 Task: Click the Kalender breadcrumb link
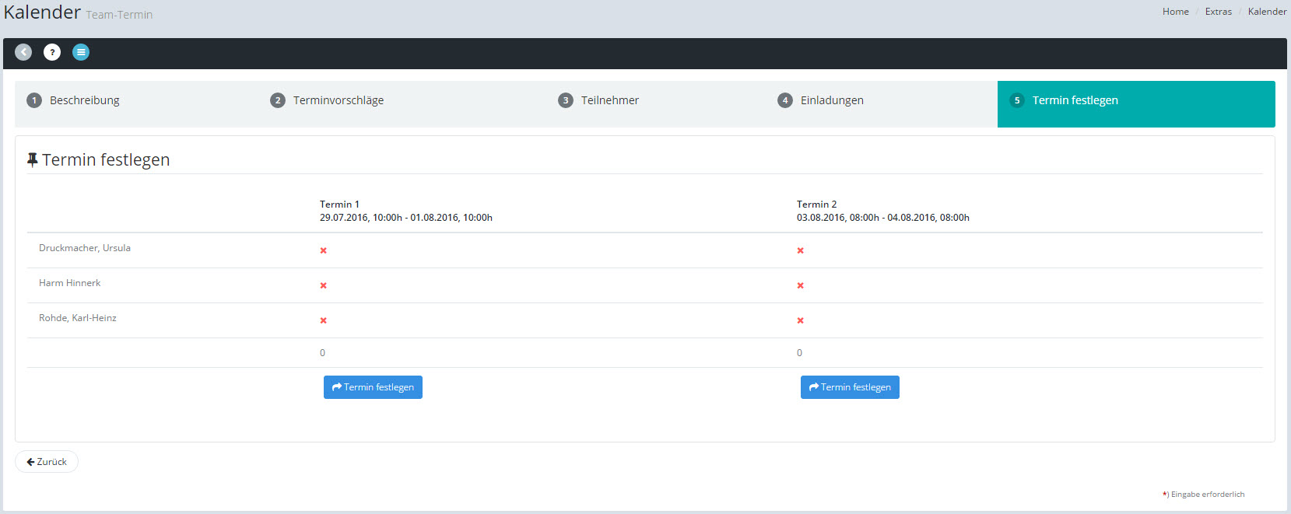1267,12
